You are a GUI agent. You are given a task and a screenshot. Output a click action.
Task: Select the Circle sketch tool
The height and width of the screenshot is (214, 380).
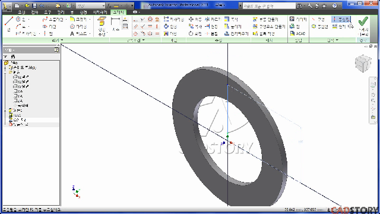[23, 19]
